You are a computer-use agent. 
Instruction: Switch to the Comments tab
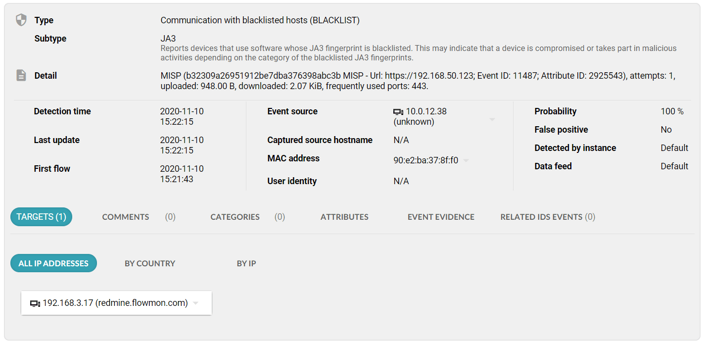coord(126,217)
